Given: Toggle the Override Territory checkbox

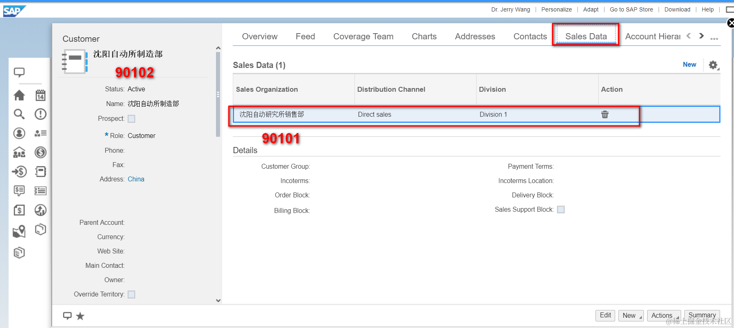Looking at the screenshot, I should pyautogui.click(x=132, y=294).
